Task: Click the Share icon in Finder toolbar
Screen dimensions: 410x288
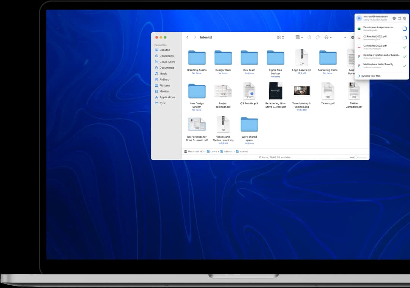Action: tap(309, 37)
